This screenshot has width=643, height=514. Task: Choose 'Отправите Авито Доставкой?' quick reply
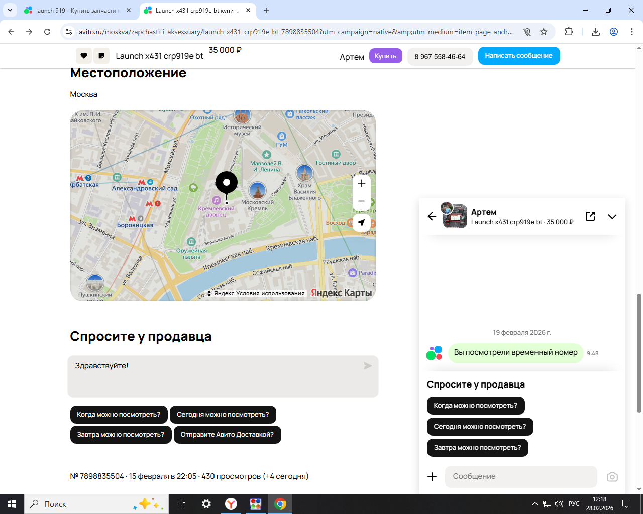[x=227, y=435]
